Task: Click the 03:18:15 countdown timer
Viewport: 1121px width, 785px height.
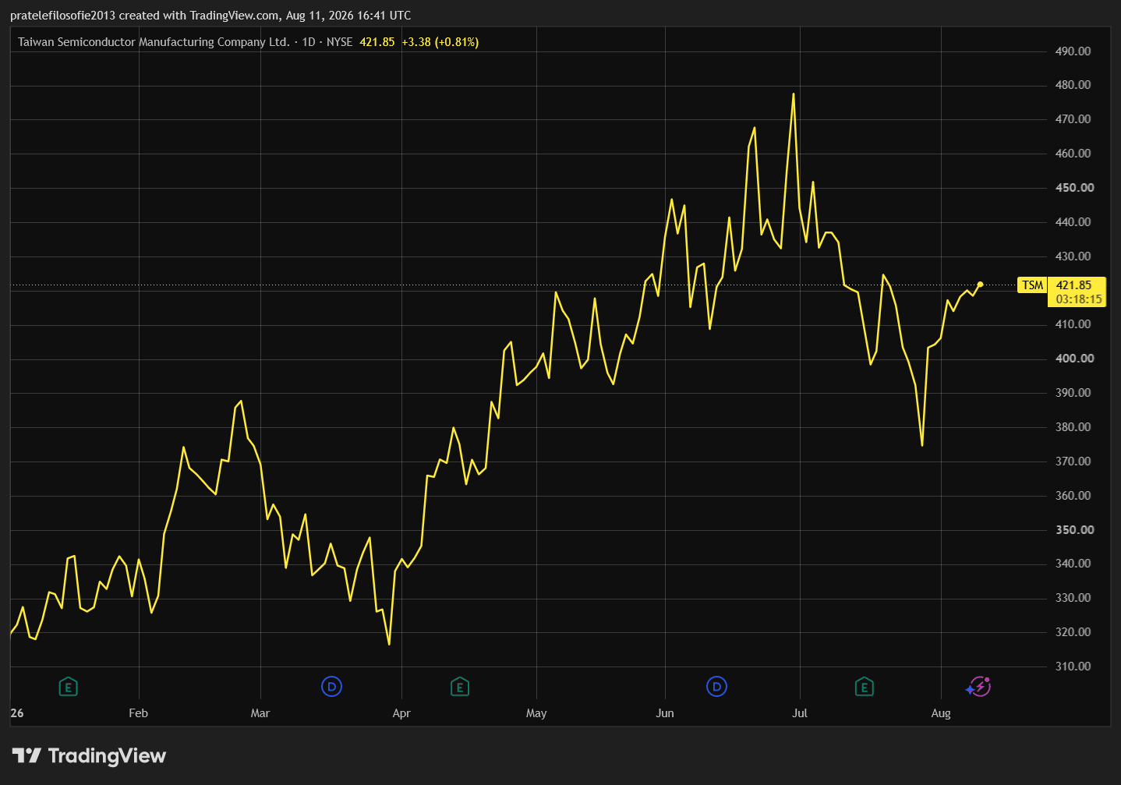Action: (x=1079, y=299)
